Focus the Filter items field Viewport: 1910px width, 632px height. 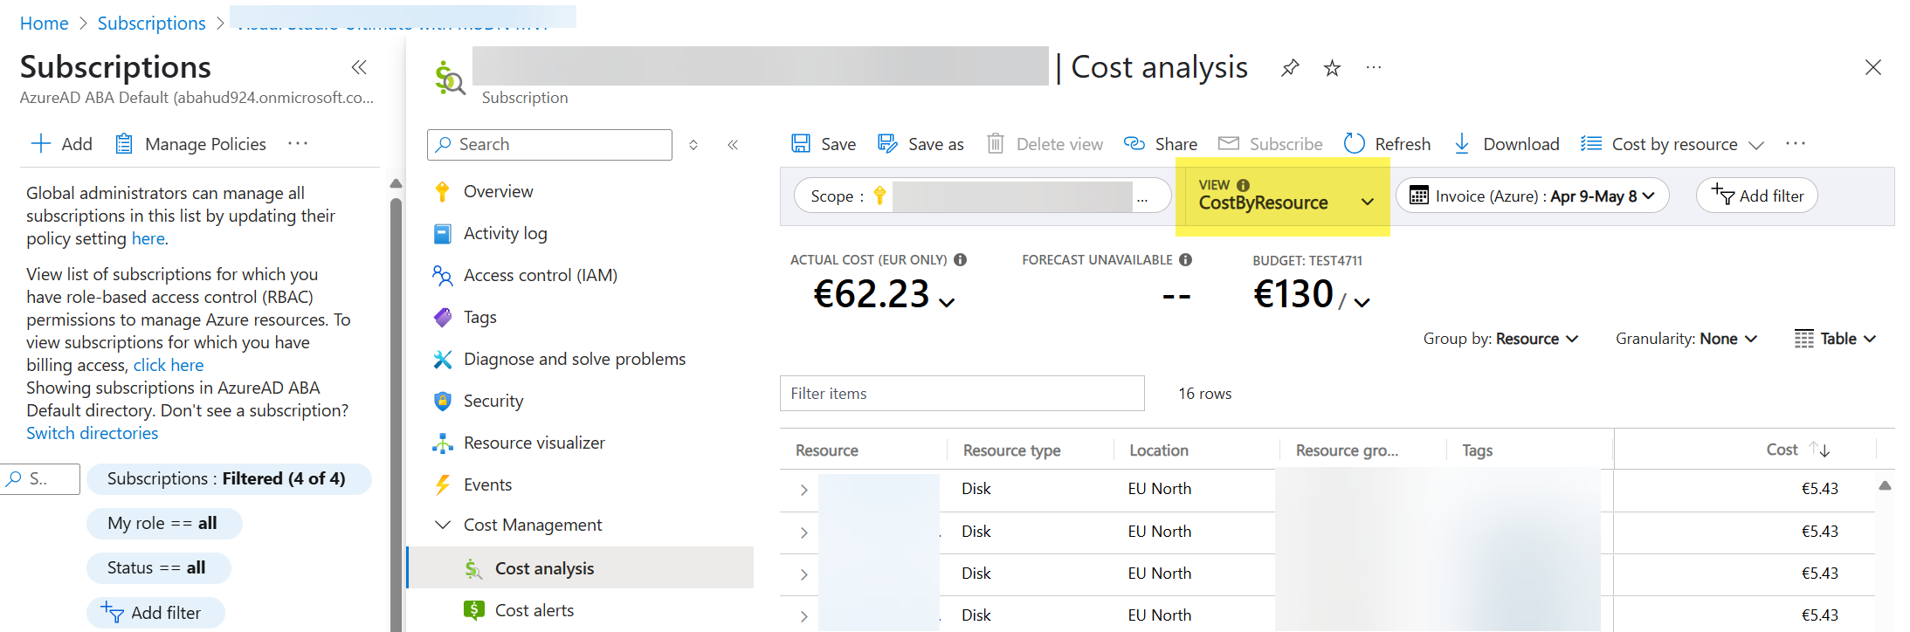[x=962, y=394]
